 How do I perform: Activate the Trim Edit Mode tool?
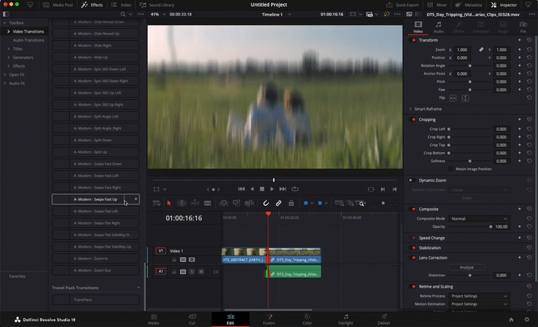pyautogui.click(x=182, y=204)
